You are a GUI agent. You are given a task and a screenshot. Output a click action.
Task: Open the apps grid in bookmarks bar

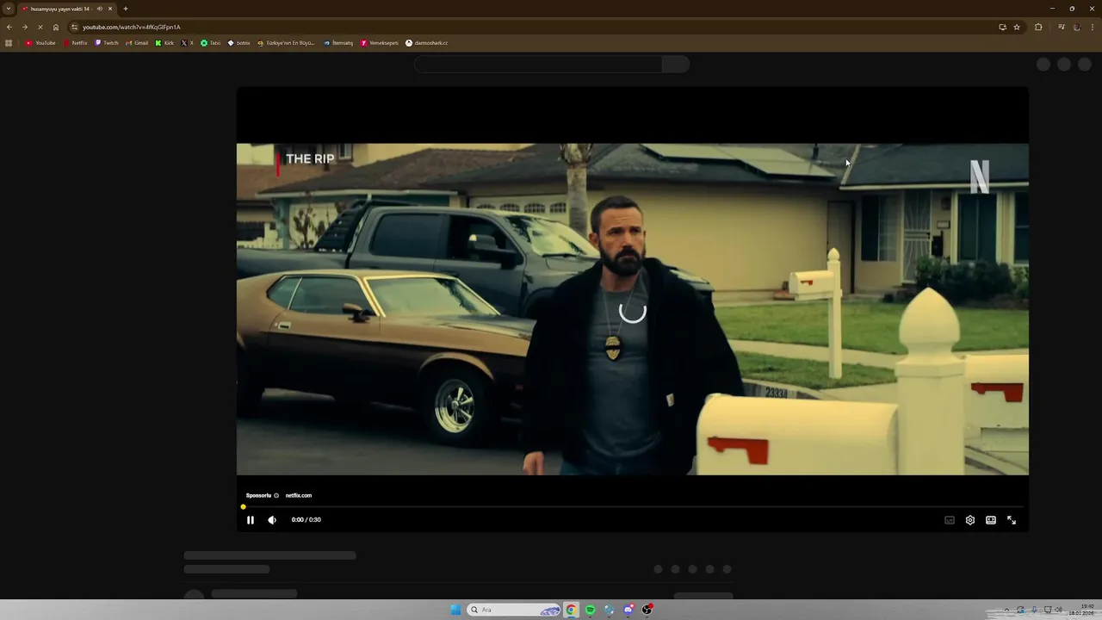9,43
